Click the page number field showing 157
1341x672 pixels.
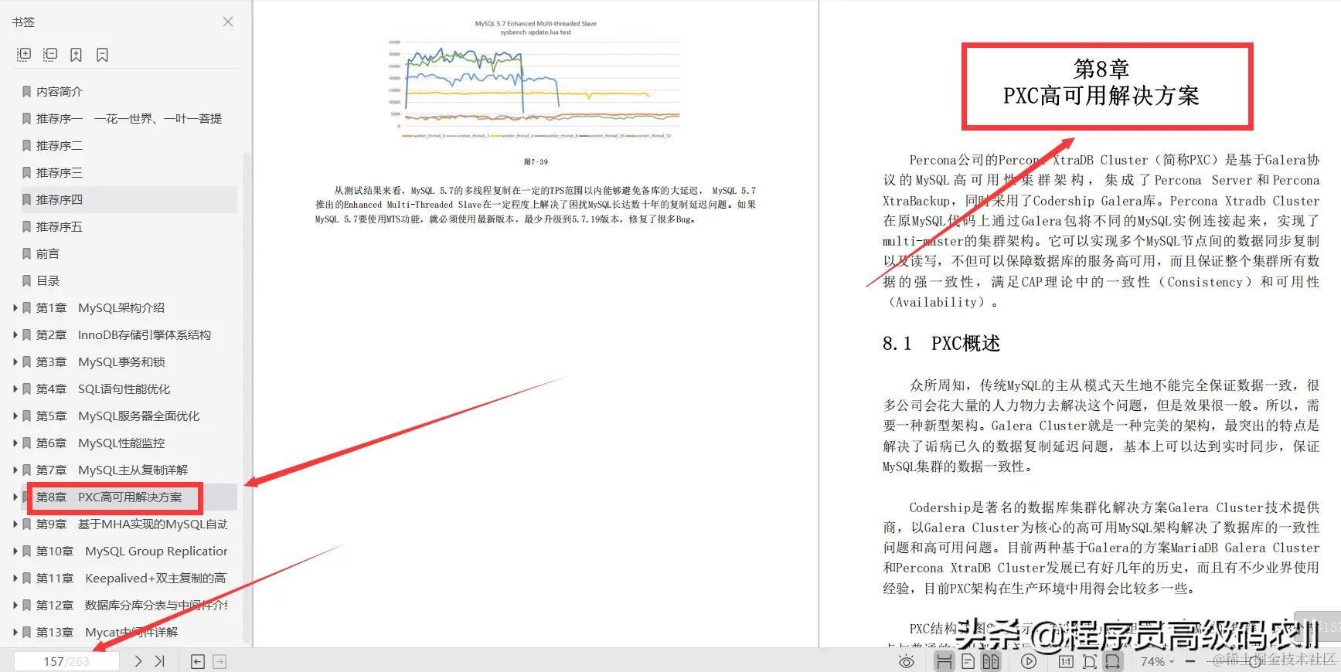[66, 661]
